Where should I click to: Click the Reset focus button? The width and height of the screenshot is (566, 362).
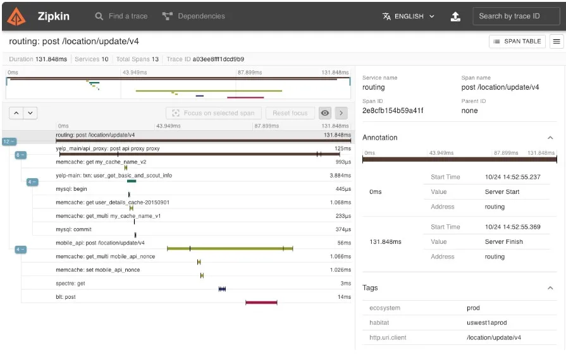[x=290, y=113]
